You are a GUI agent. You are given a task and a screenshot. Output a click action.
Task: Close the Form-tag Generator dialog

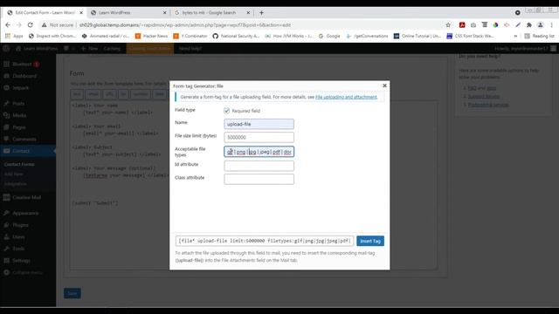click(x=384, y=85)
